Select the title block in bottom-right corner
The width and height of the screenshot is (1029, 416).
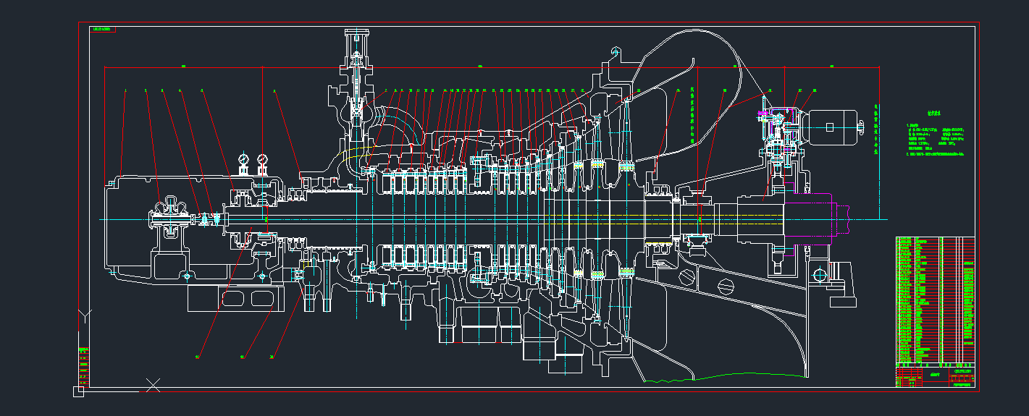(935, 376)
